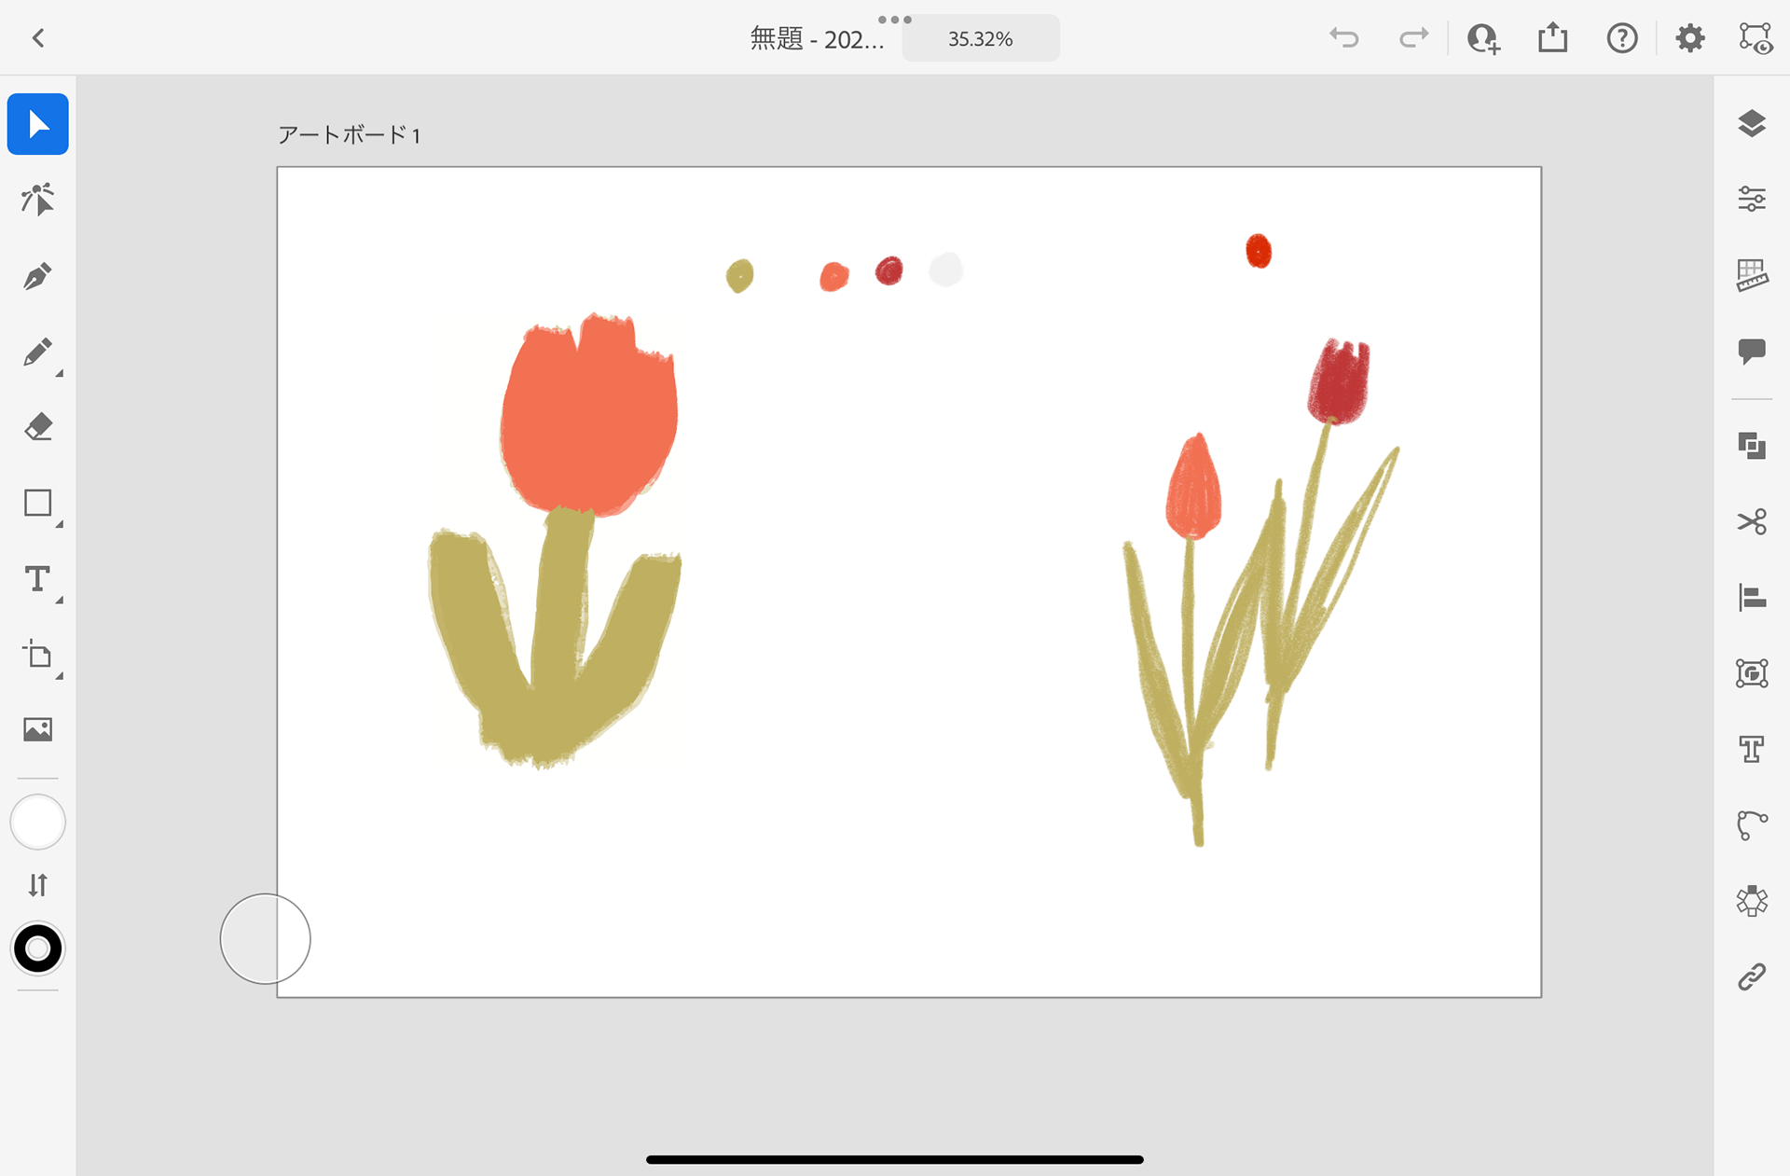Open the Place image tool
Screen dimensions: 1790x1176
coord(38,729)
